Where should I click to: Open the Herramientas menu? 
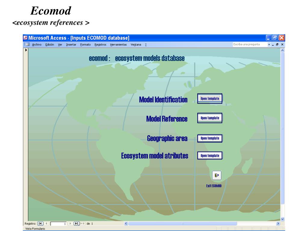119,45
